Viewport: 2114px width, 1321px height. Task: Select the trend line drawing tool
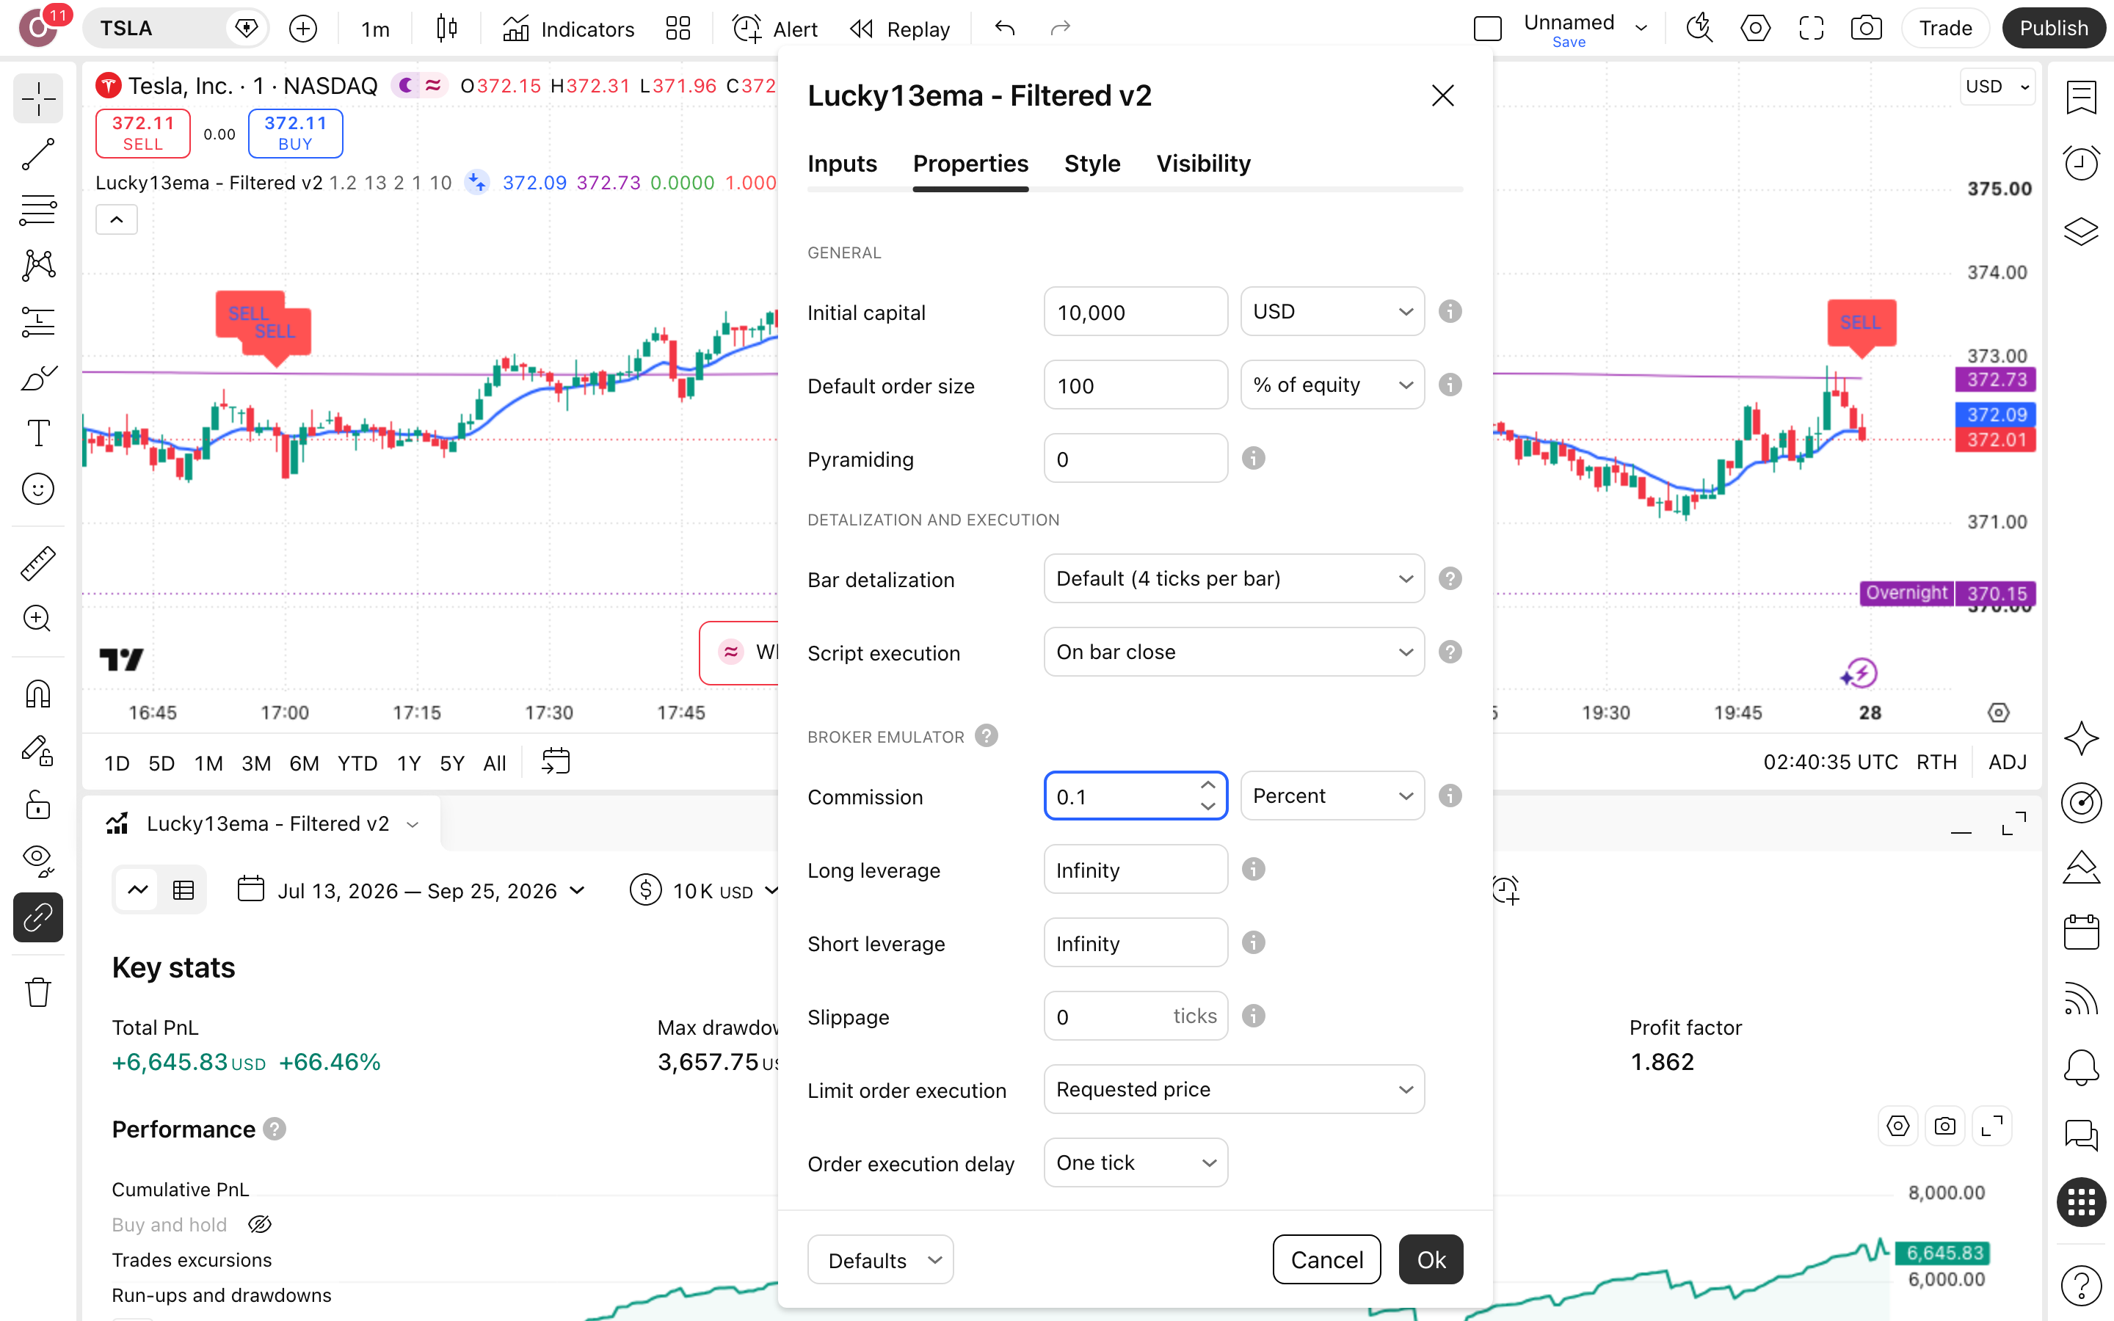click(37, 154)
